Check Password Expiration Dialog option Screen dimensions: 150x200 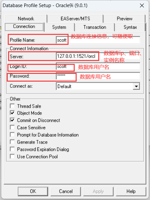(x=12, y=149)
